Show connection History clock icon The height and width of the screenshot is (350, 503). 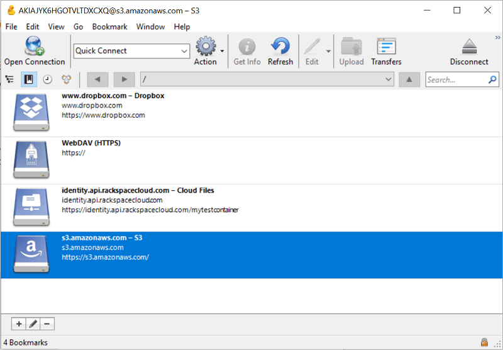[48, 79]
